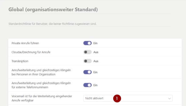Switch off forwarding toggle for externe Telefonnummern
Image resolution: width=186 pixels, height=106 pixels.
tap(87, 85)
